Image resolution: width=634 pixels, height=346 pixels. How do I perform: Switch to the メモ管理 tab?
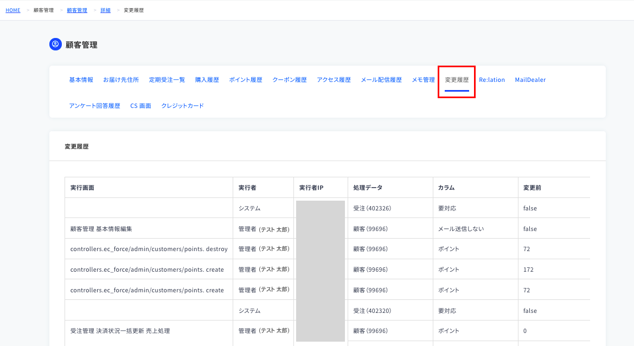[x=424, y=80]
